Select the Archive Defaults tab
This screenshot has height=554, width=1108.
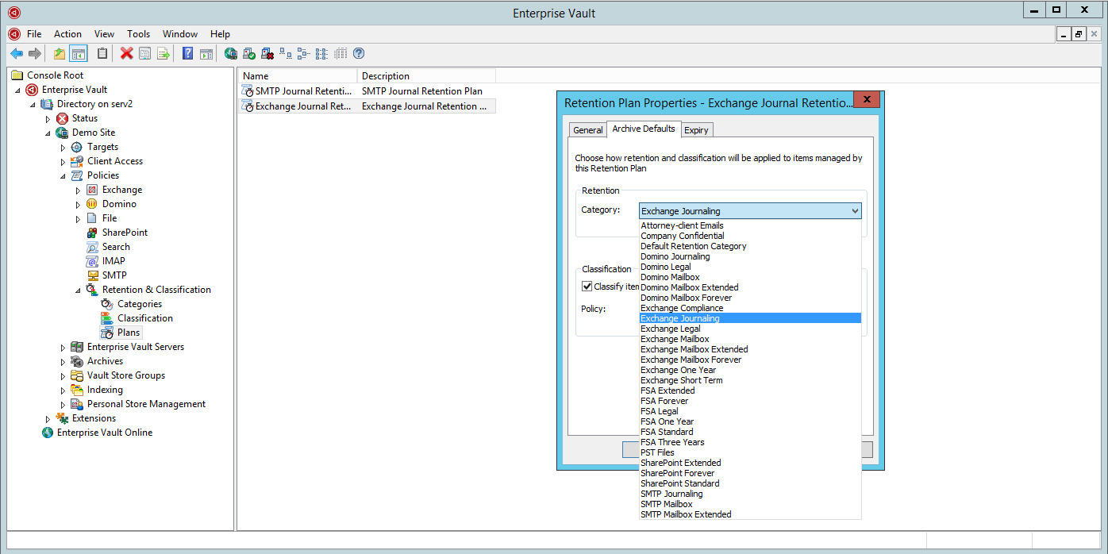pos(644,129)
